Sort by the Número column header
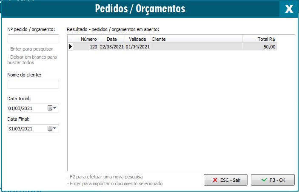Image resolution: width=299 pixels, height=192 pixels. click(86, 39)
